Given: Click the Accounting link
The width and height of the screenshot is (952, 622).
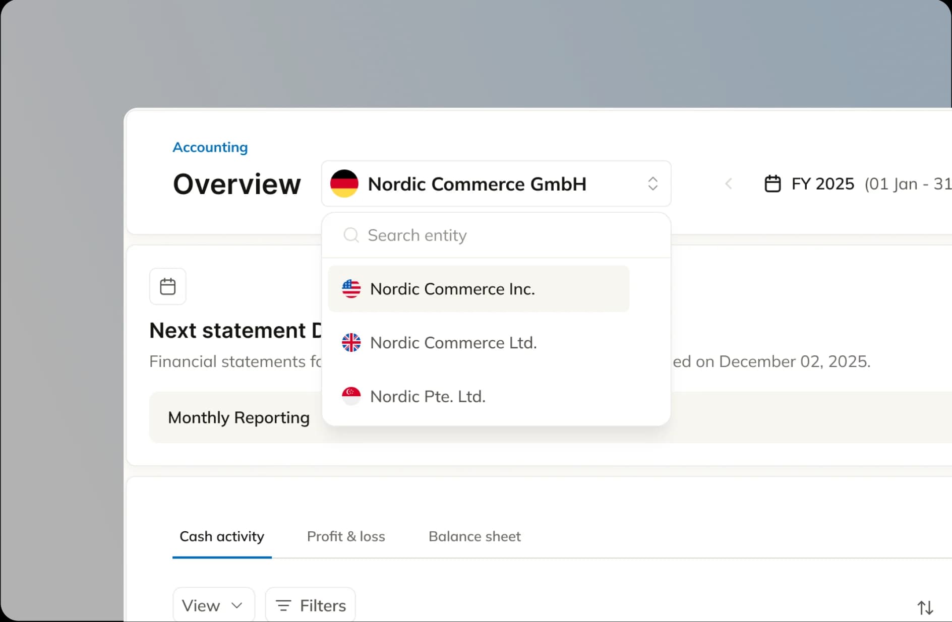Looking at the screenshot, I should pos(210,147).
